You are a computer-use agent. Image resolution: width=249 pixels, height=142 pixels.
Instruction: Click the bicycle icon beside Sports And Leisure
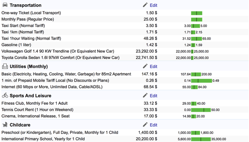(5, 95)
